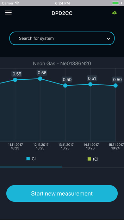Click the green tCl legend swatch

pos(89,159)
